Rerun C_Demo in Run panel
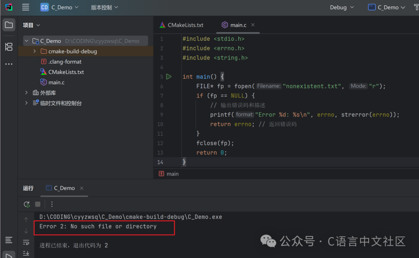Screen dimensions: 419x258 27,204
